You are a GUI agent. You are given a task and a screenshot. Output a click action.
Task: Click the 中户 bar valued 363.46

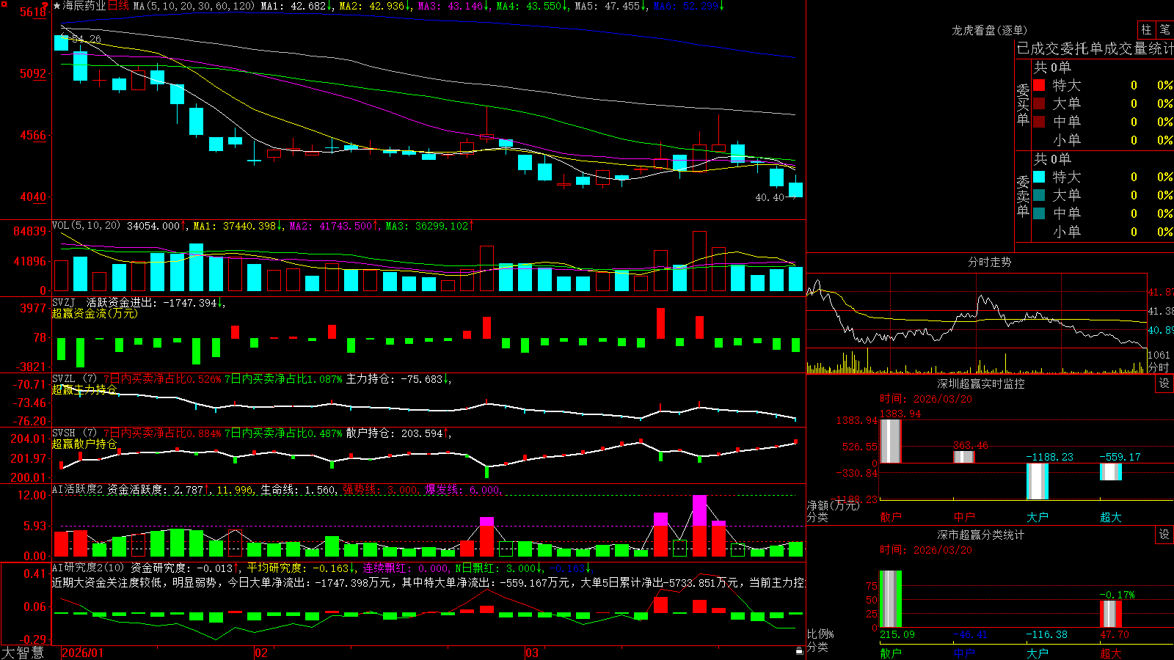(963, 457)
